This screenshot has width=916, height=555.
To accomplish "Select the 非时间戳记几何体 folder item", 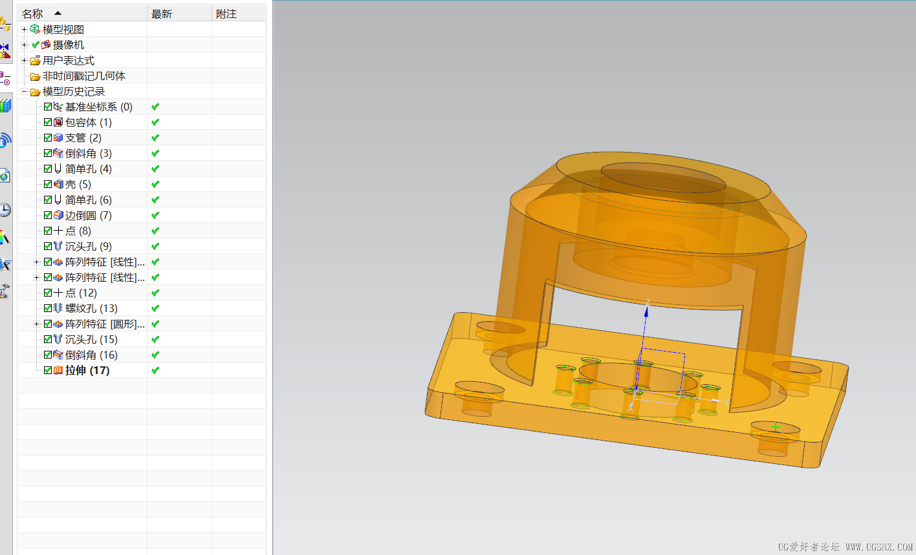I will [84, 76].
